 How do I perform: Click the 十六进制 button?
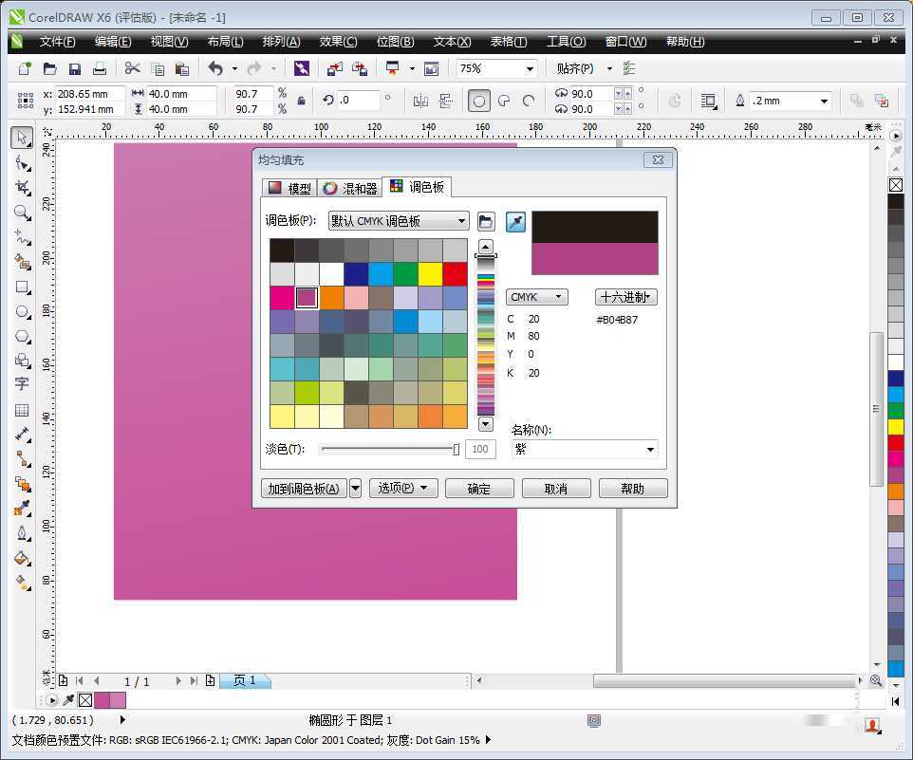click(x=627, y=296)
